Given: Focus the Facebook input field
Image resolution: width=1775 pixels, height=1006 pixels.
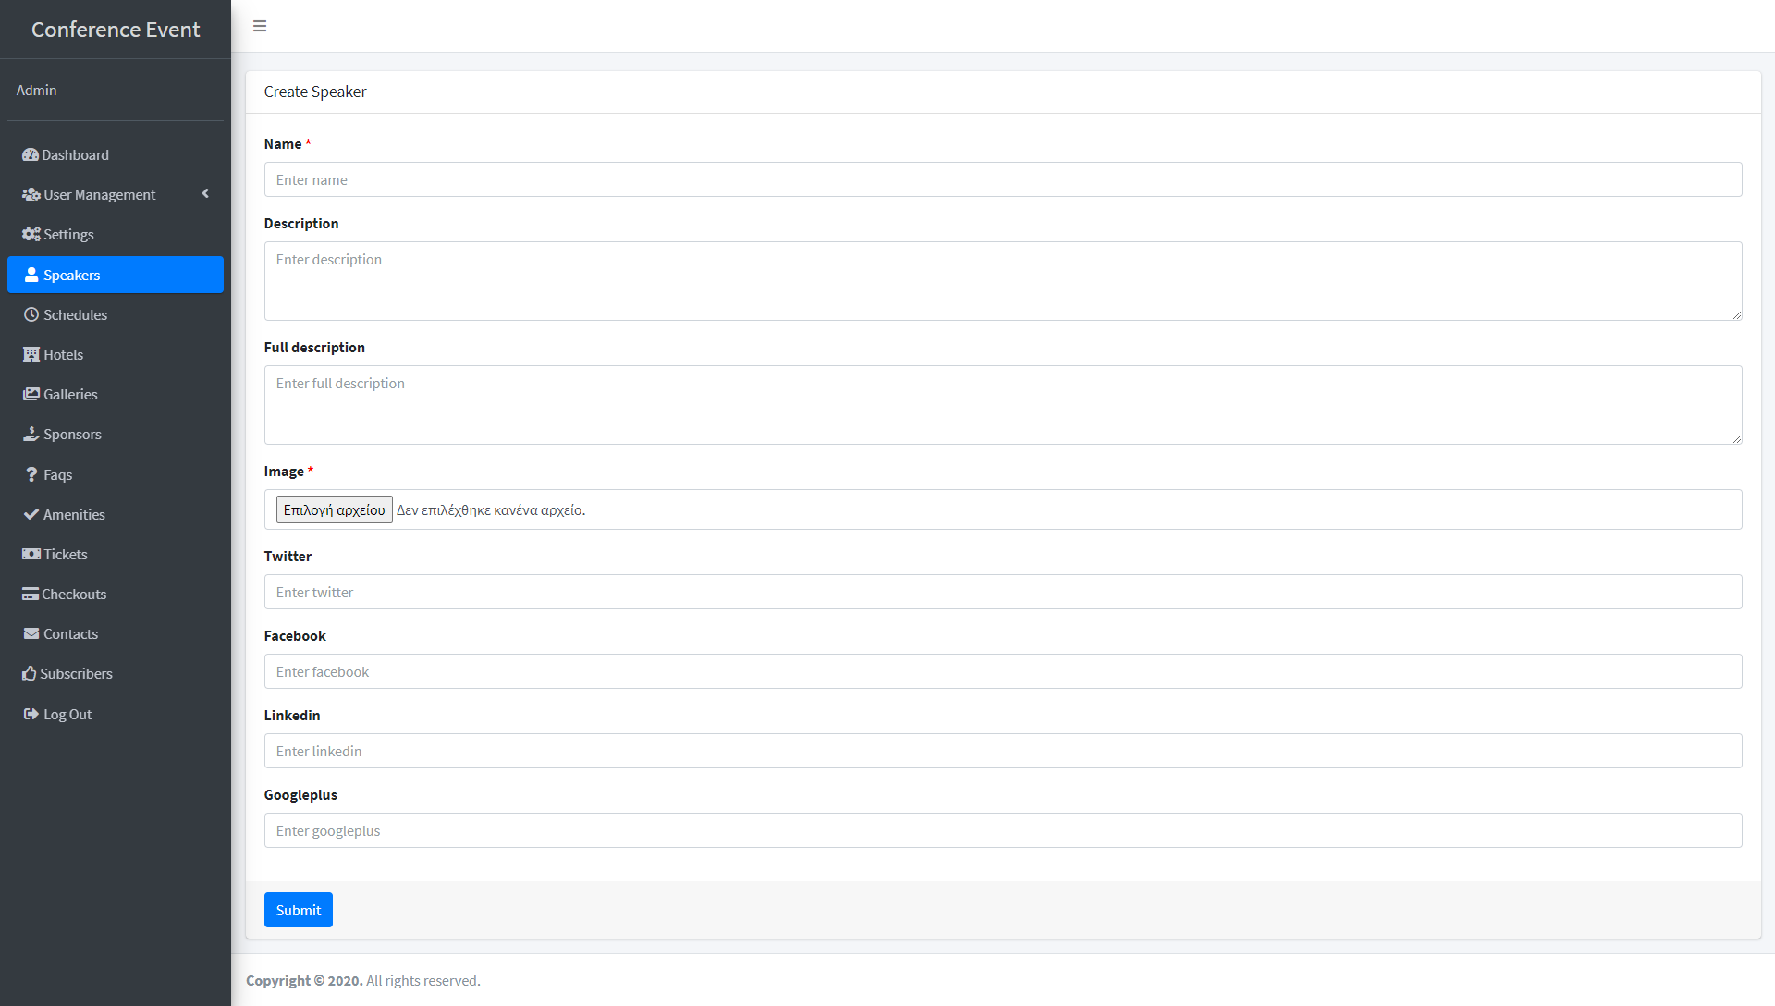Looking at the screenshot, I should coord(1003,671).
